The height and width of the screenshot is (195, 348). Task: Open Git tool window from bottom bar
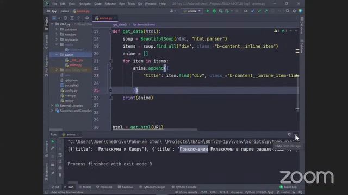(x=55, y=187)
